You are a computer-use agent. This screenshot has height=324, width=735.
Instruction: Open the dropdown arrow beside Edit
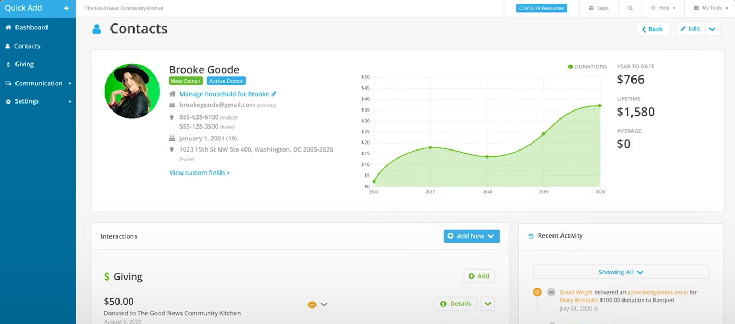click(x=713, y=29)
